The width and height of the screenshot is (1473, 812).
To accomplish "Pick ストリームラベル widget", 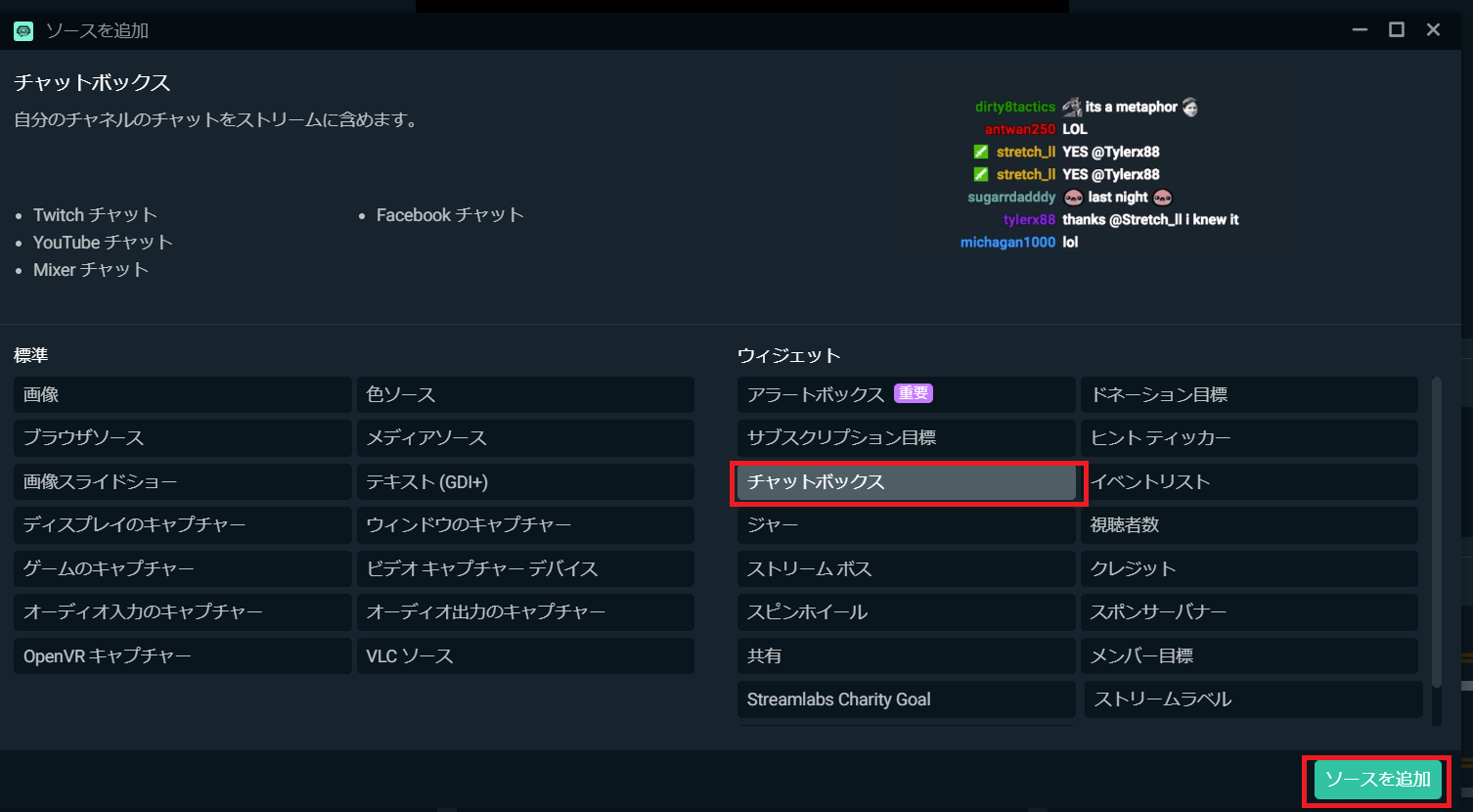I will [1253, 699].
